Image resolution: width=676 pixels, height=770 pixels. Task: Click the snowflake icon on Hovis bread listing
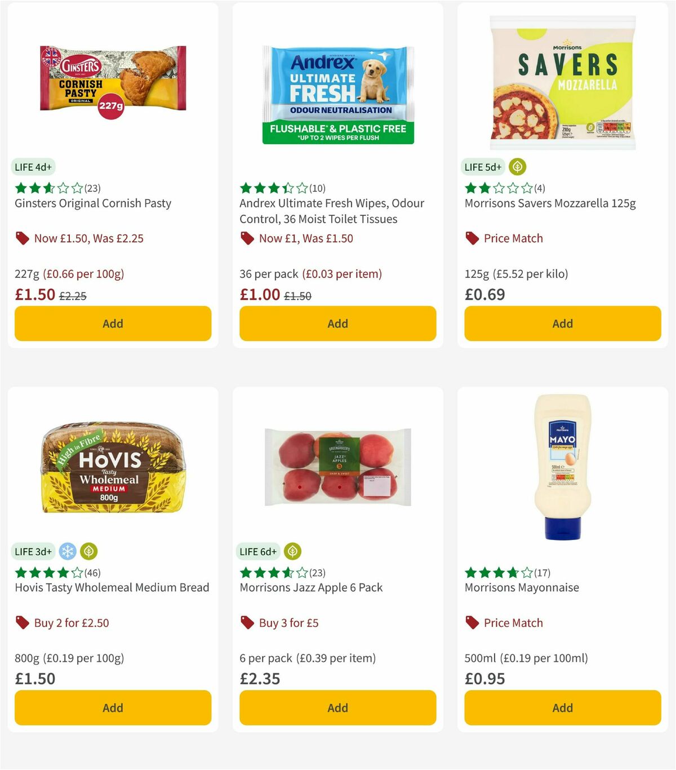click(x=68, y=551)
